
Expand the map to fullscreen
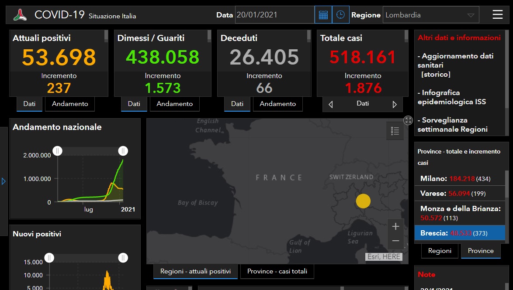[408, 120]
